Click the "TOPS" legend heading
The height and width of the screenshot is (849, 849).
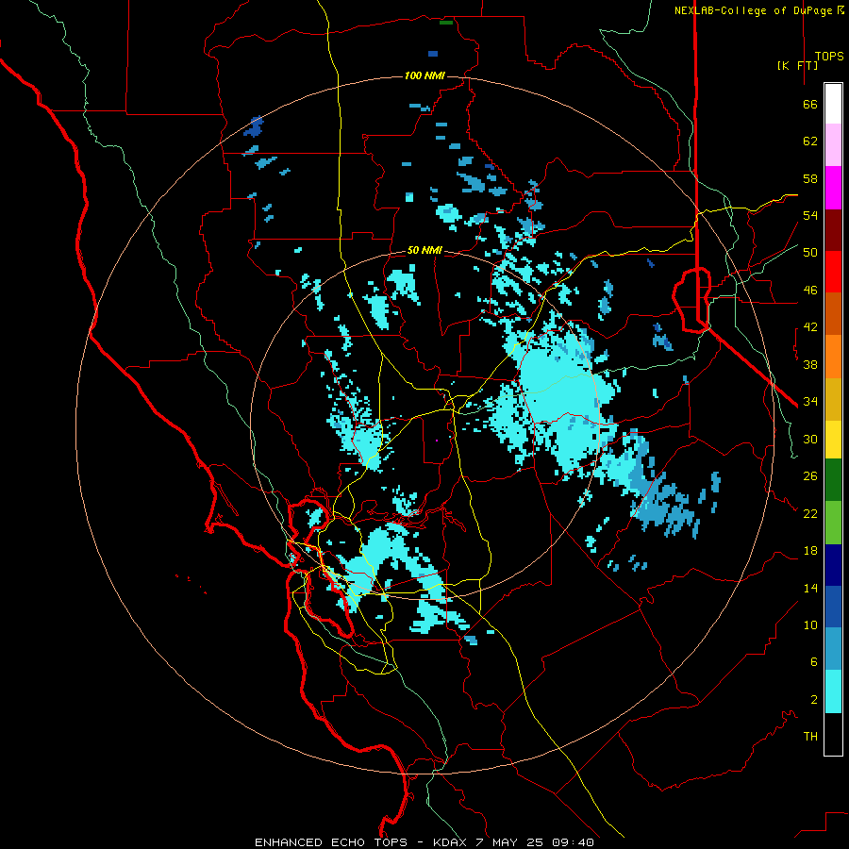[829, 56]
